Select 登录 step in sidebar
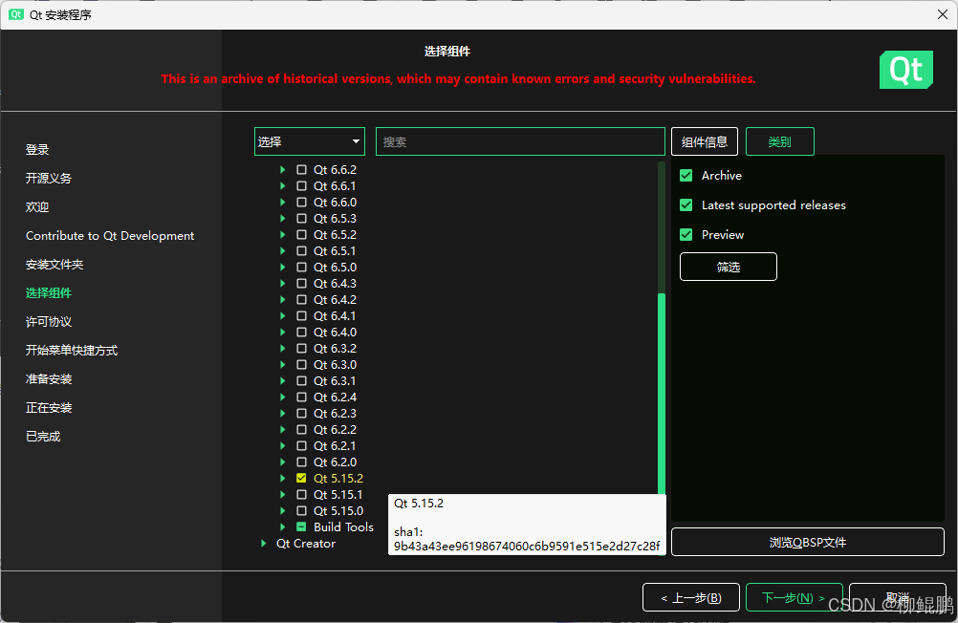 37,150
